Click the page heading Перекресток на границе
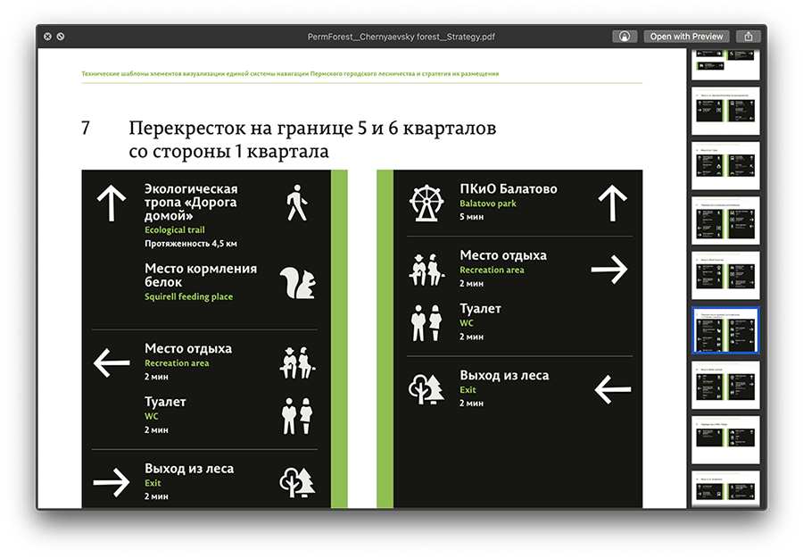 (x=312, y=129)
